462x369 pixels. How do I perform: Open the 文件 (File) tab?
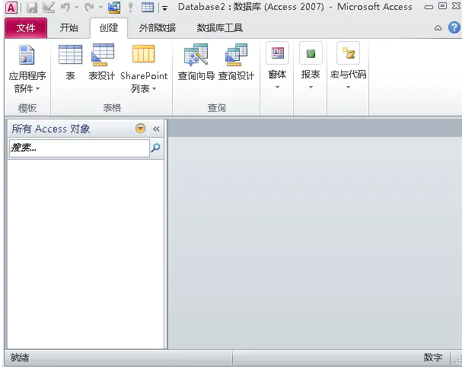26,27
